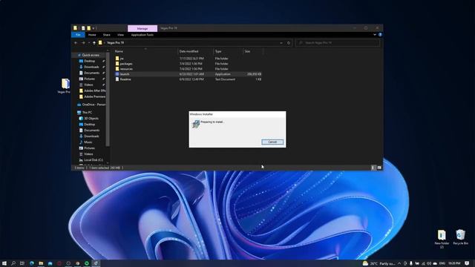Screen dimensions: 475x267
Task: Open the View ribbon tab
Action: tap(120, 35)
